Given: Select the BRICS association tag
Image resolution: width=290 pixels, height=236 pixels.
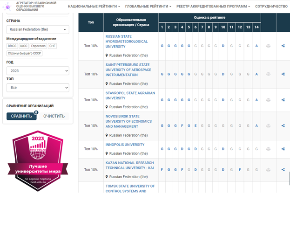Looking at the screenshot, I should click(x=12, y=46).
